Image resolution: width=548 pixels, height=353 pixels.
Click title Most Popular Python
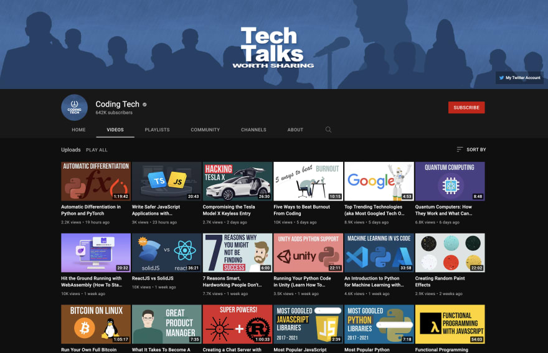(x=367, y=350)
